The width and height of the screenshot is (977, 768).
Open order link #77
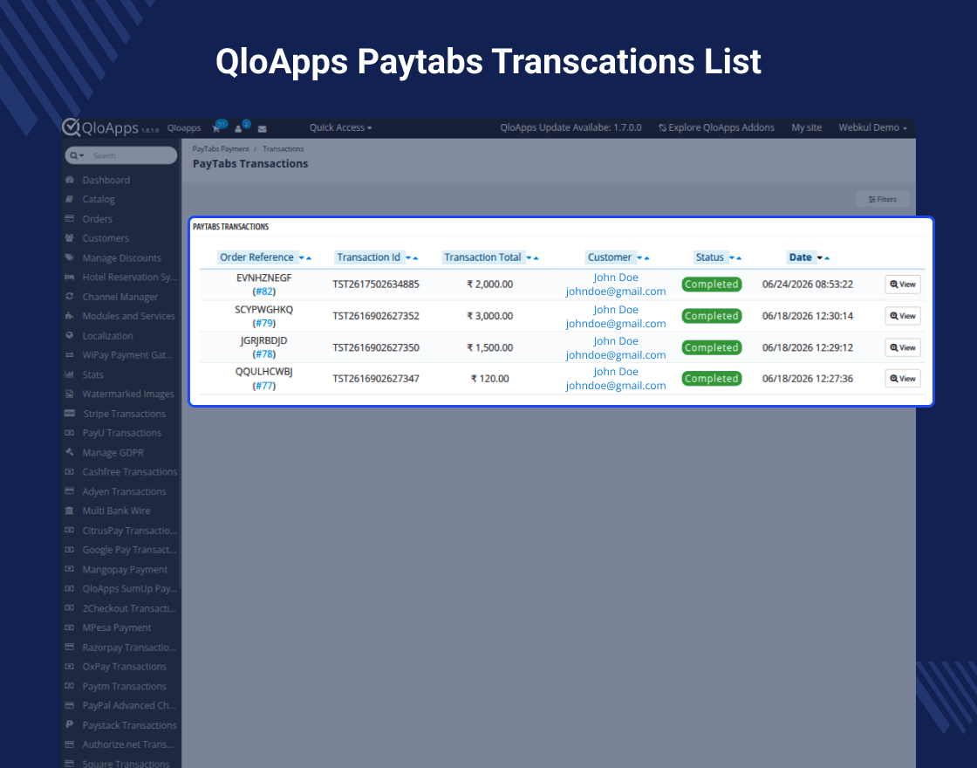click(264, 385)
